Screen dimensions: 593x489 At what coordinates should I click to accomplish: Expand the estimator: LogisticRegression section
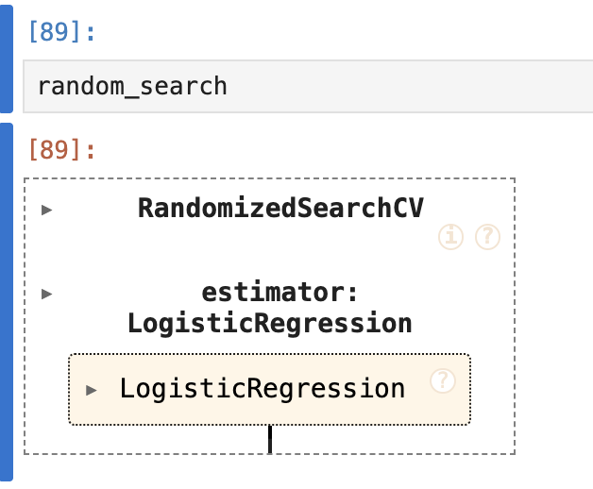coord(47,294)
